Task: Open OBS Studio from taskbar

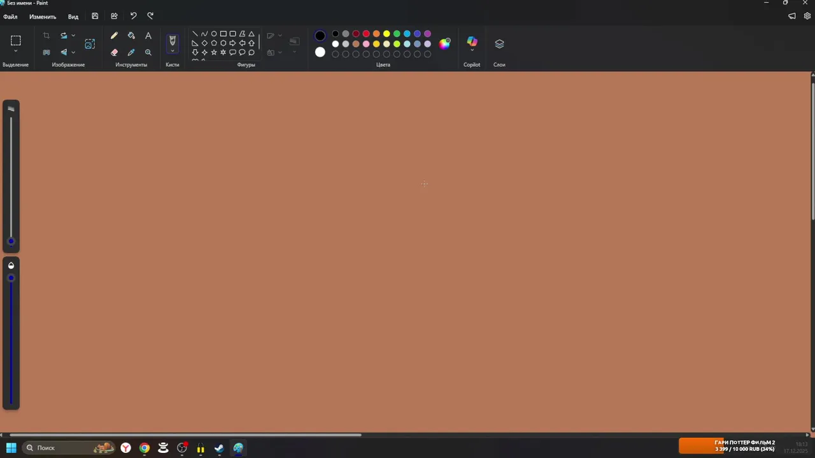Action: pos(182,448)
